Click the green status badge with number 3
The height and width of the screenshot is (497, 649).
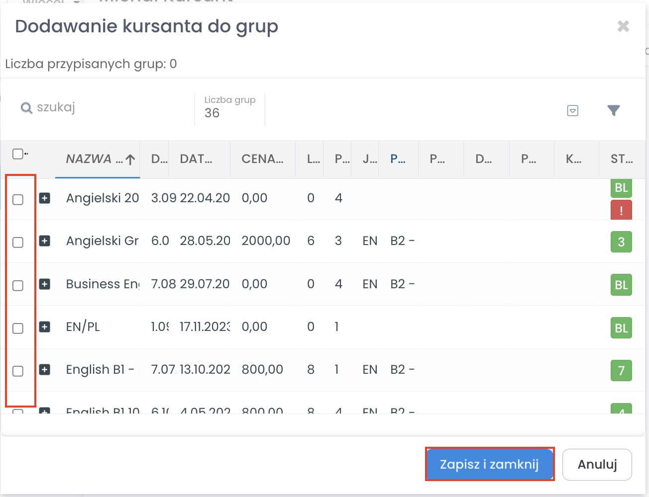tap(621, 242)
